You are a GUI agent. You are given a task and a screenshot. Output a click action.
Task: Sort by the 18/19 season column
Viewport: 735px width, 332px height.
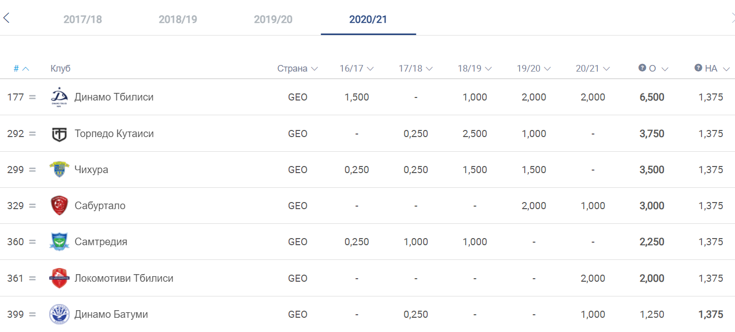tap(474, 69)
